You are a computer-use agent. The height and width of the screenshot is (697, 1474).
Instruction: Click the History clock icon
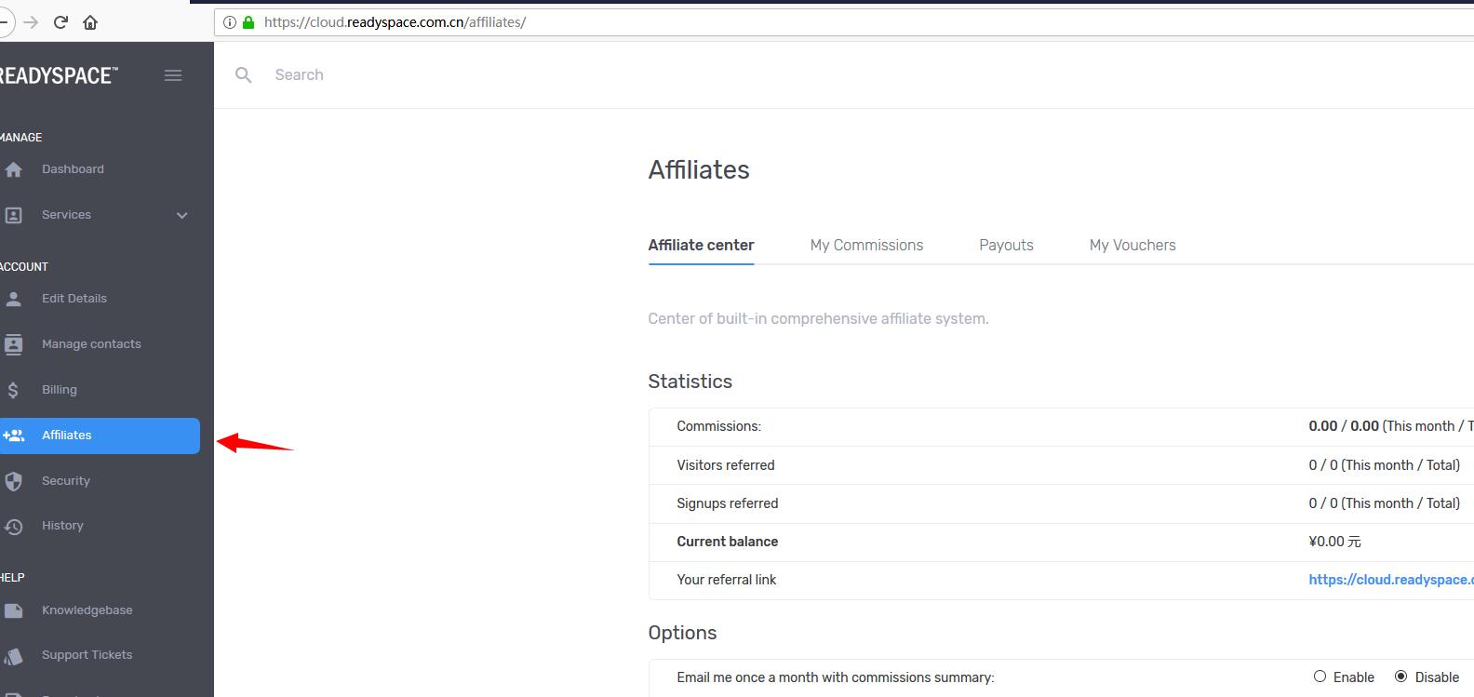[13, 527]
